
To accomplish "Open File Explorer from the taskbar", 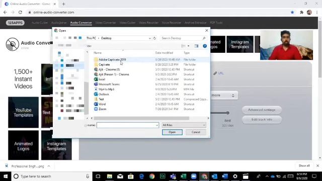I will pyautogui.click(x=110, y=176).
